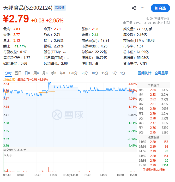
Task: Switch to the 60分 chart tab
Action: coord(84,73)
